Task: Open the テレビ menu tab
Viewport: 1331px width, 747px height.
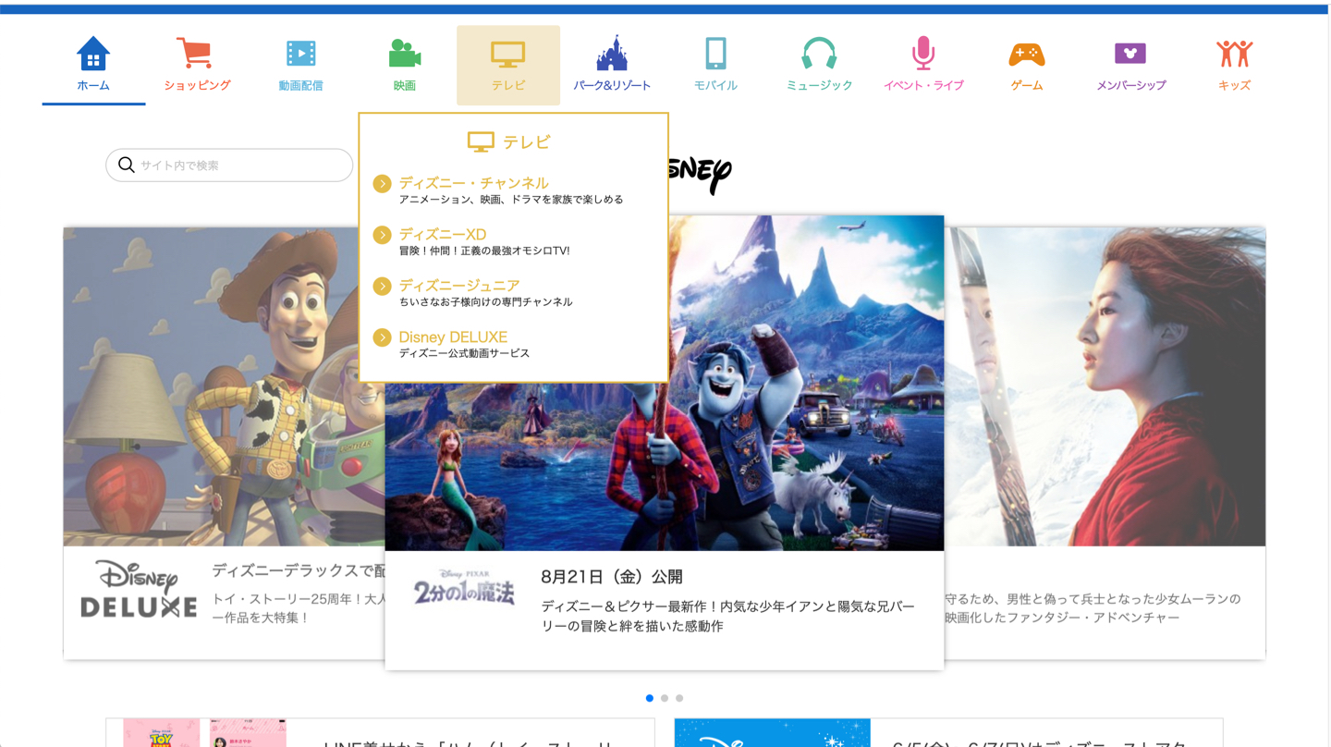Action: [508, 65]
